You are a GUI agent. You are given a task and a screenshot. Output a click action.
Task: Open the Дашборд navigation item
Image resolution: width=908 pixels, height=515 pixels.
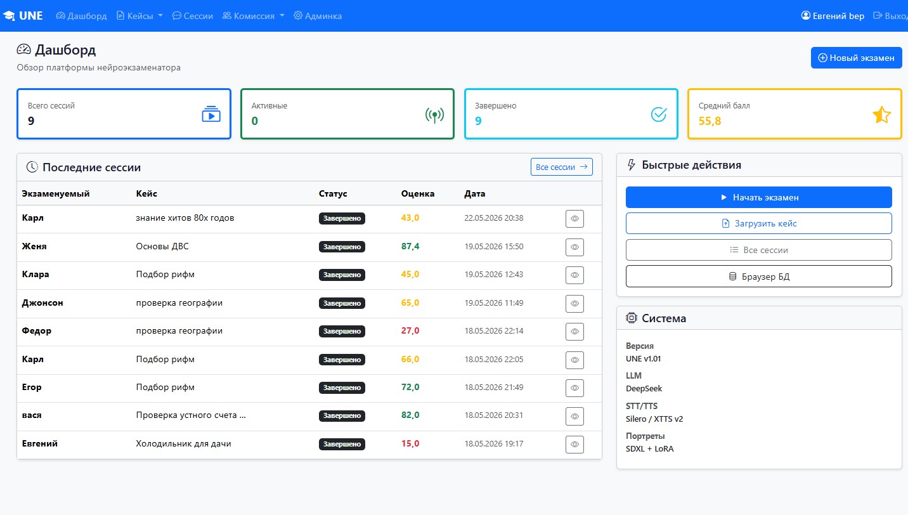tap(81, 16)
